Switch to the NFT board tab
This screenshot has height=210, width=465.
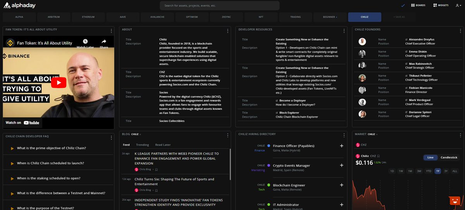[x=261, y=17]
